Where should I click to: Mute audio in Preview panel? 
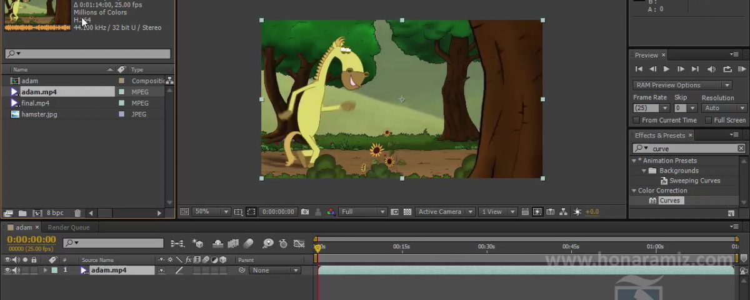pos(711,69)
